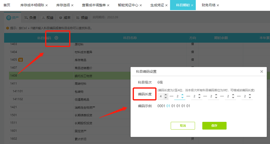Increase first level code length
Viewport: 270px width, 144px height.
(x=166, y=95)
